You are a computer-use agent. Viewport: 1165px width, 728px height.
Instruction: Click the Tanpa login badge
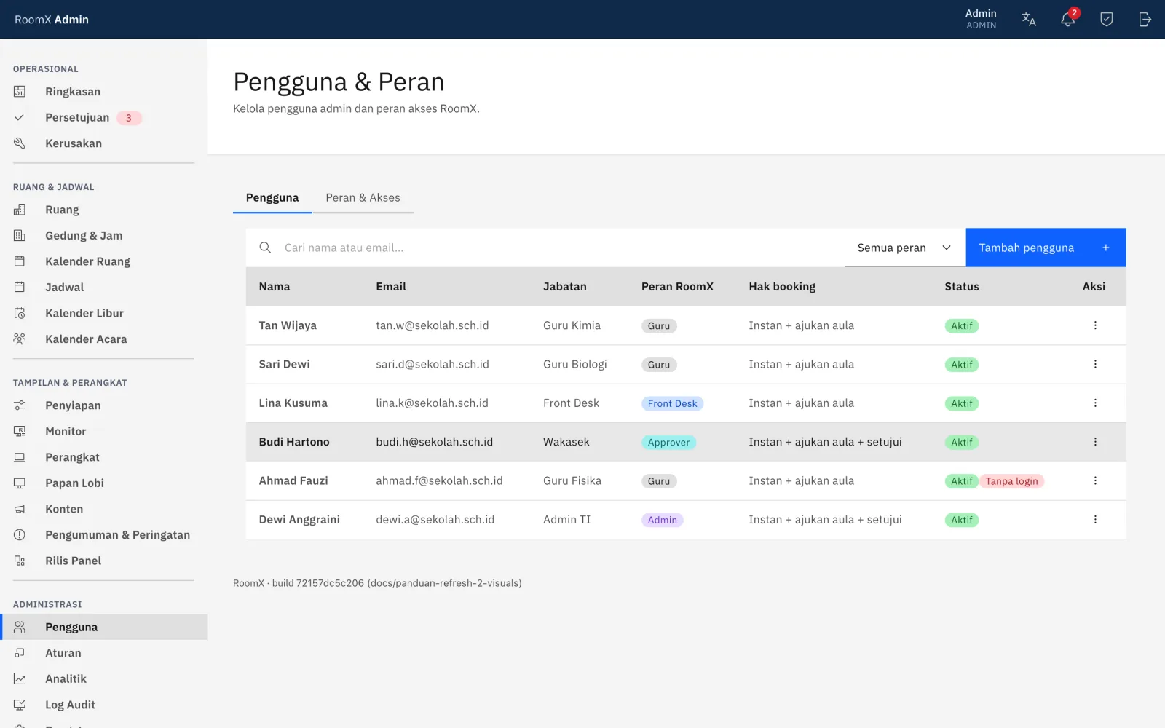pos(1011,481)
